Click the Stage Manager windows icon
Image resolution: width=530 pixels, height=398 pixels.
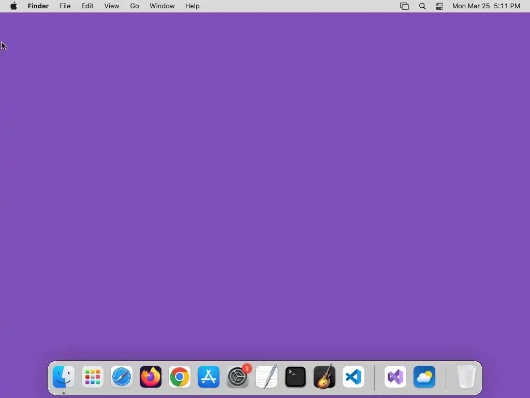click(405, 6)
